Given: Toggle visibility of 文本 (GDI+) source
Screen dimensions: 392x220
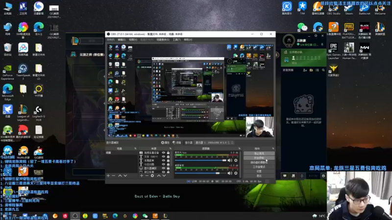Looking at the screenshot, I should point(164,156).
